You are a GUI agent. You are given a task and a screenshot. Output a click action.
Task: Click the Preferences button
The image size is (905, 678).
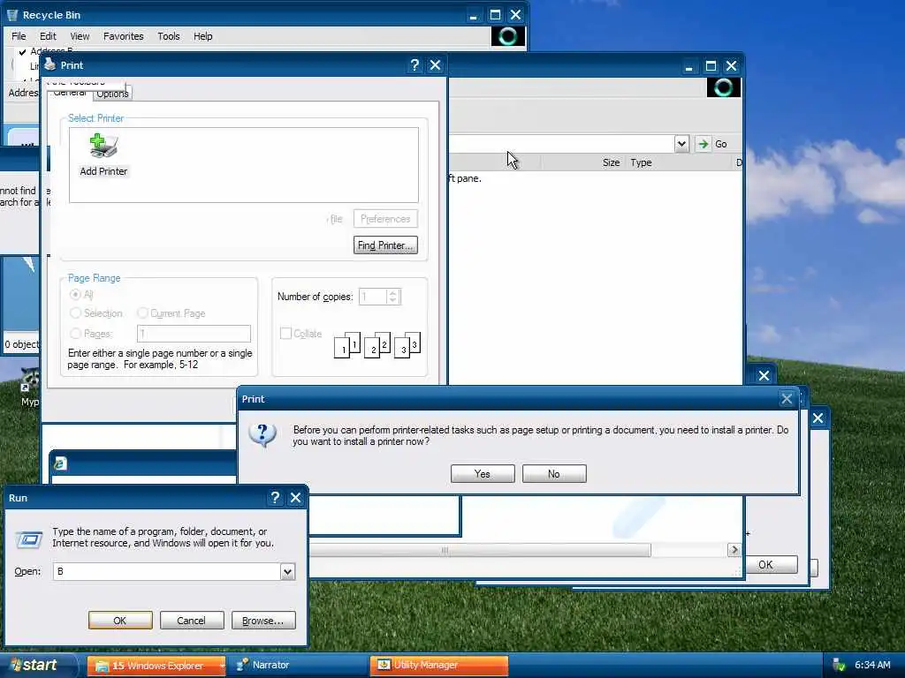[385, 219]
